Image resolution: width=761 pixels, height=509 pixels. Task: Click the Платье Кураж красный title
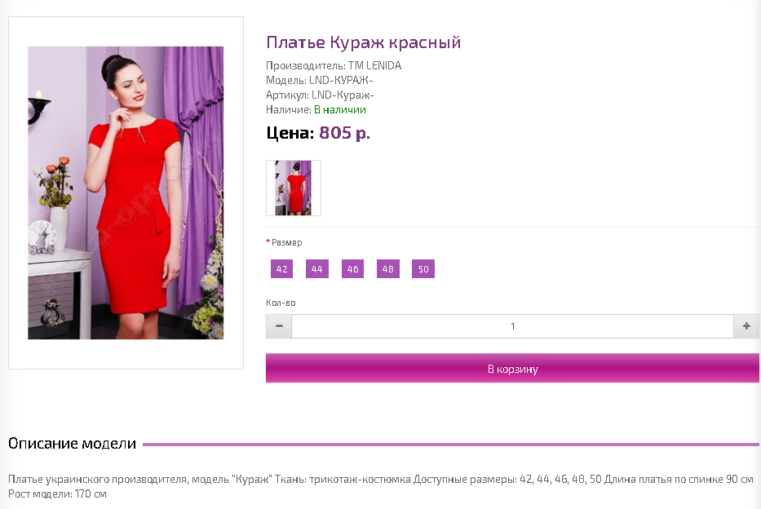[x=364, y=42]
